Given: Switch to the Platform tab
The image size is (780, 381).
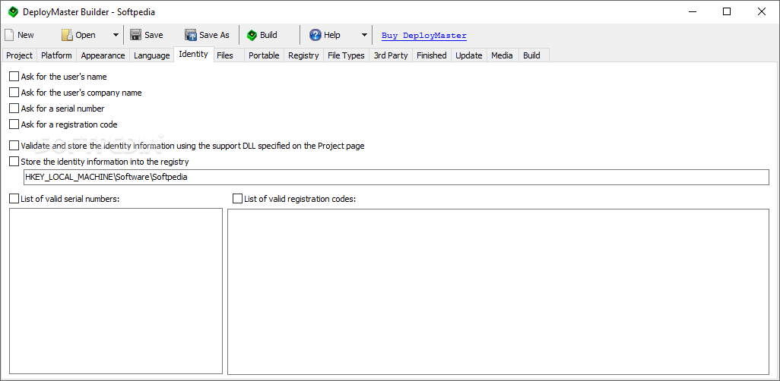Looking at the screenshot, I should [56, 55].
